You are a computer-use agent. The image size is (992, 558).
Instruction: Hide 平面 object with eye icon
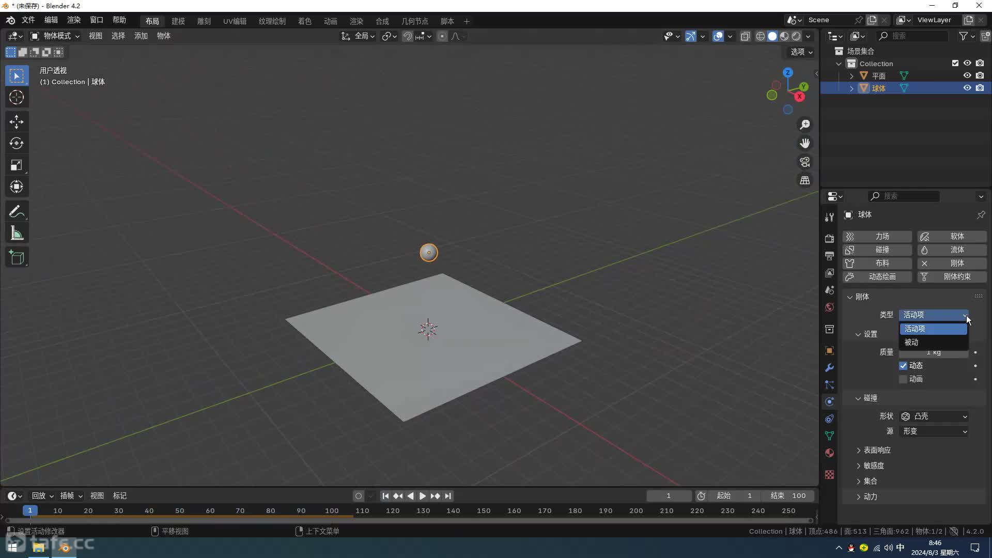[967, 75]
